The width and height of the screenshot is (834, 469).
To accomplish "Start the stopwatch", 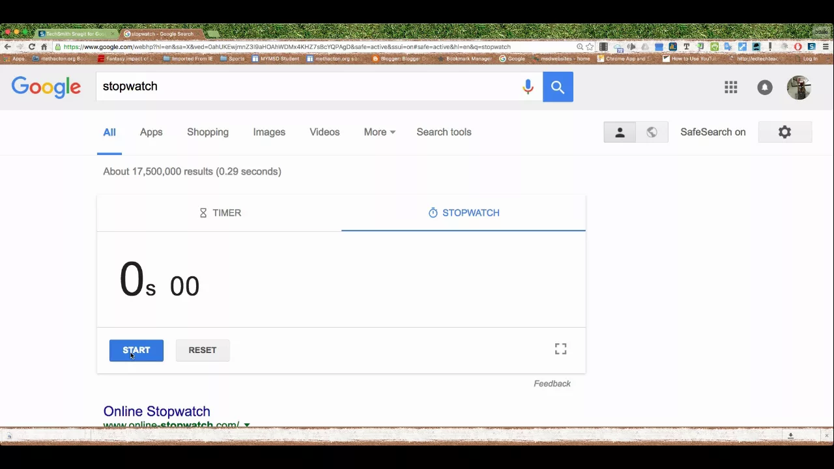I will click(136, 350).
